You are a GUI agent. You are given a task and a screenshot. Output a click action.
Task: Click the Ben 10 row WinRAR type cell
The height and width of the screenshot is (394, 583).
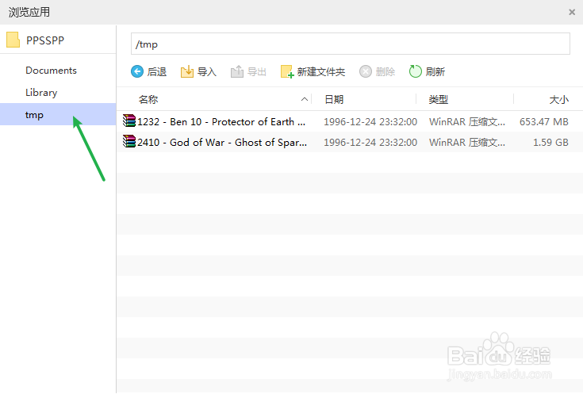click(x=467, y=121)
